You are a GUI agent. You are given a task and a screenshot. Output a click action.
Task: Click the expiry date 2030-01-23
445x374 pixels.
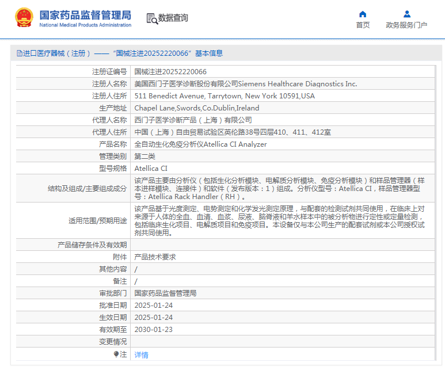pyautogui.click(x=153, y=330)
